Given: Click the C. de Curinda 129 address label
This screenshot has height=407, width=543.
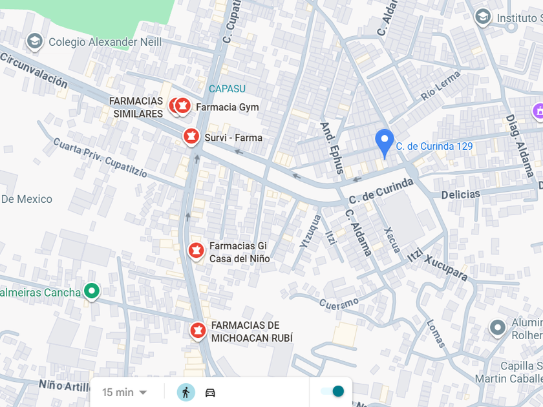Looking at the screenshot, I should click(x=434, y=147).
